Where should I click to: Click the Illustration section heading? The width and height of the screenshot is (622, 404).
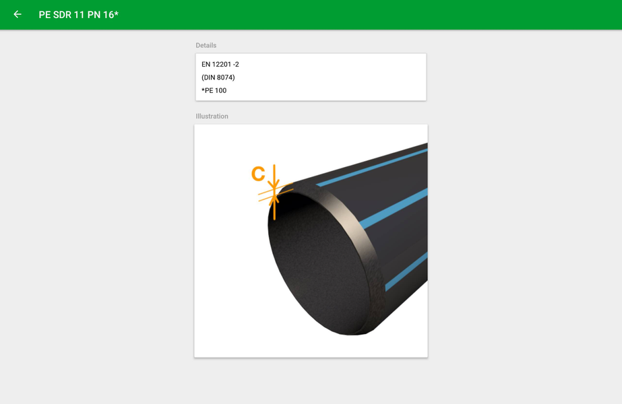tap(212, 116)
